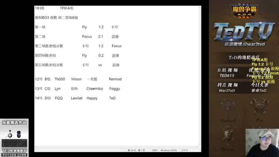Viewport: 279px width, 157px height.
Task: Click 'Lawliet' player name
Action: (77, 98)
